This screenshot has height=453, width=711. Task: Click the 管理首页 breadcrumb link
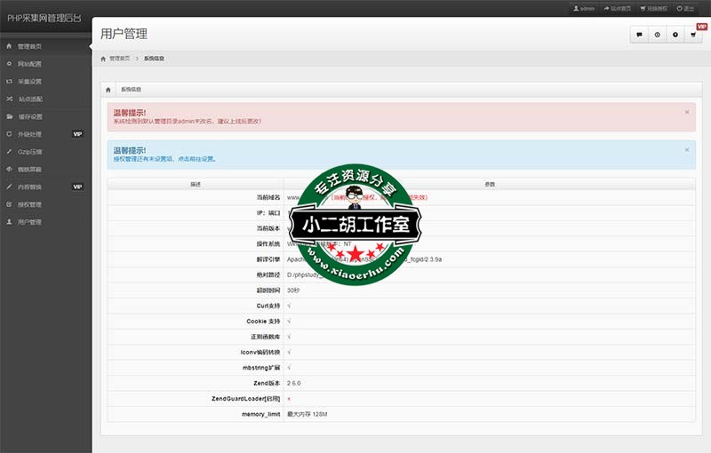point(119,59)
